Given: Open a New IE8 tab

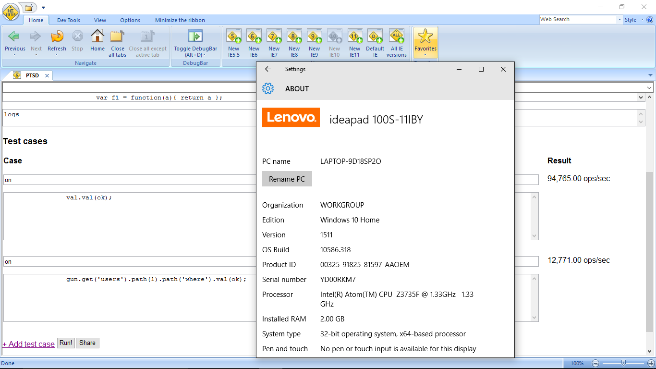Looking at the screenshot, I should [x=294, y=36].
